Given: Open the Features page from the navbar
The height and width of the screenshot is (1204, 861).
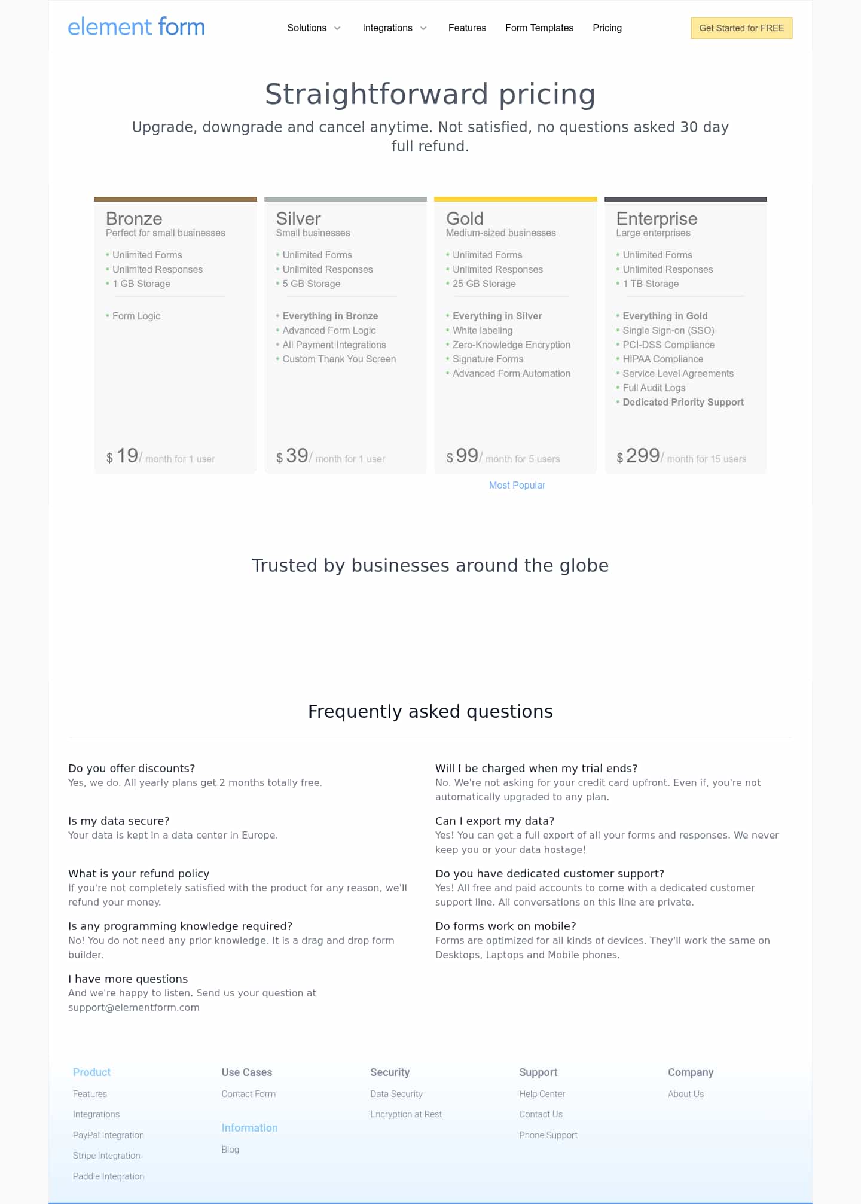Looking at the screenshot, I should [x=467, y=28].
